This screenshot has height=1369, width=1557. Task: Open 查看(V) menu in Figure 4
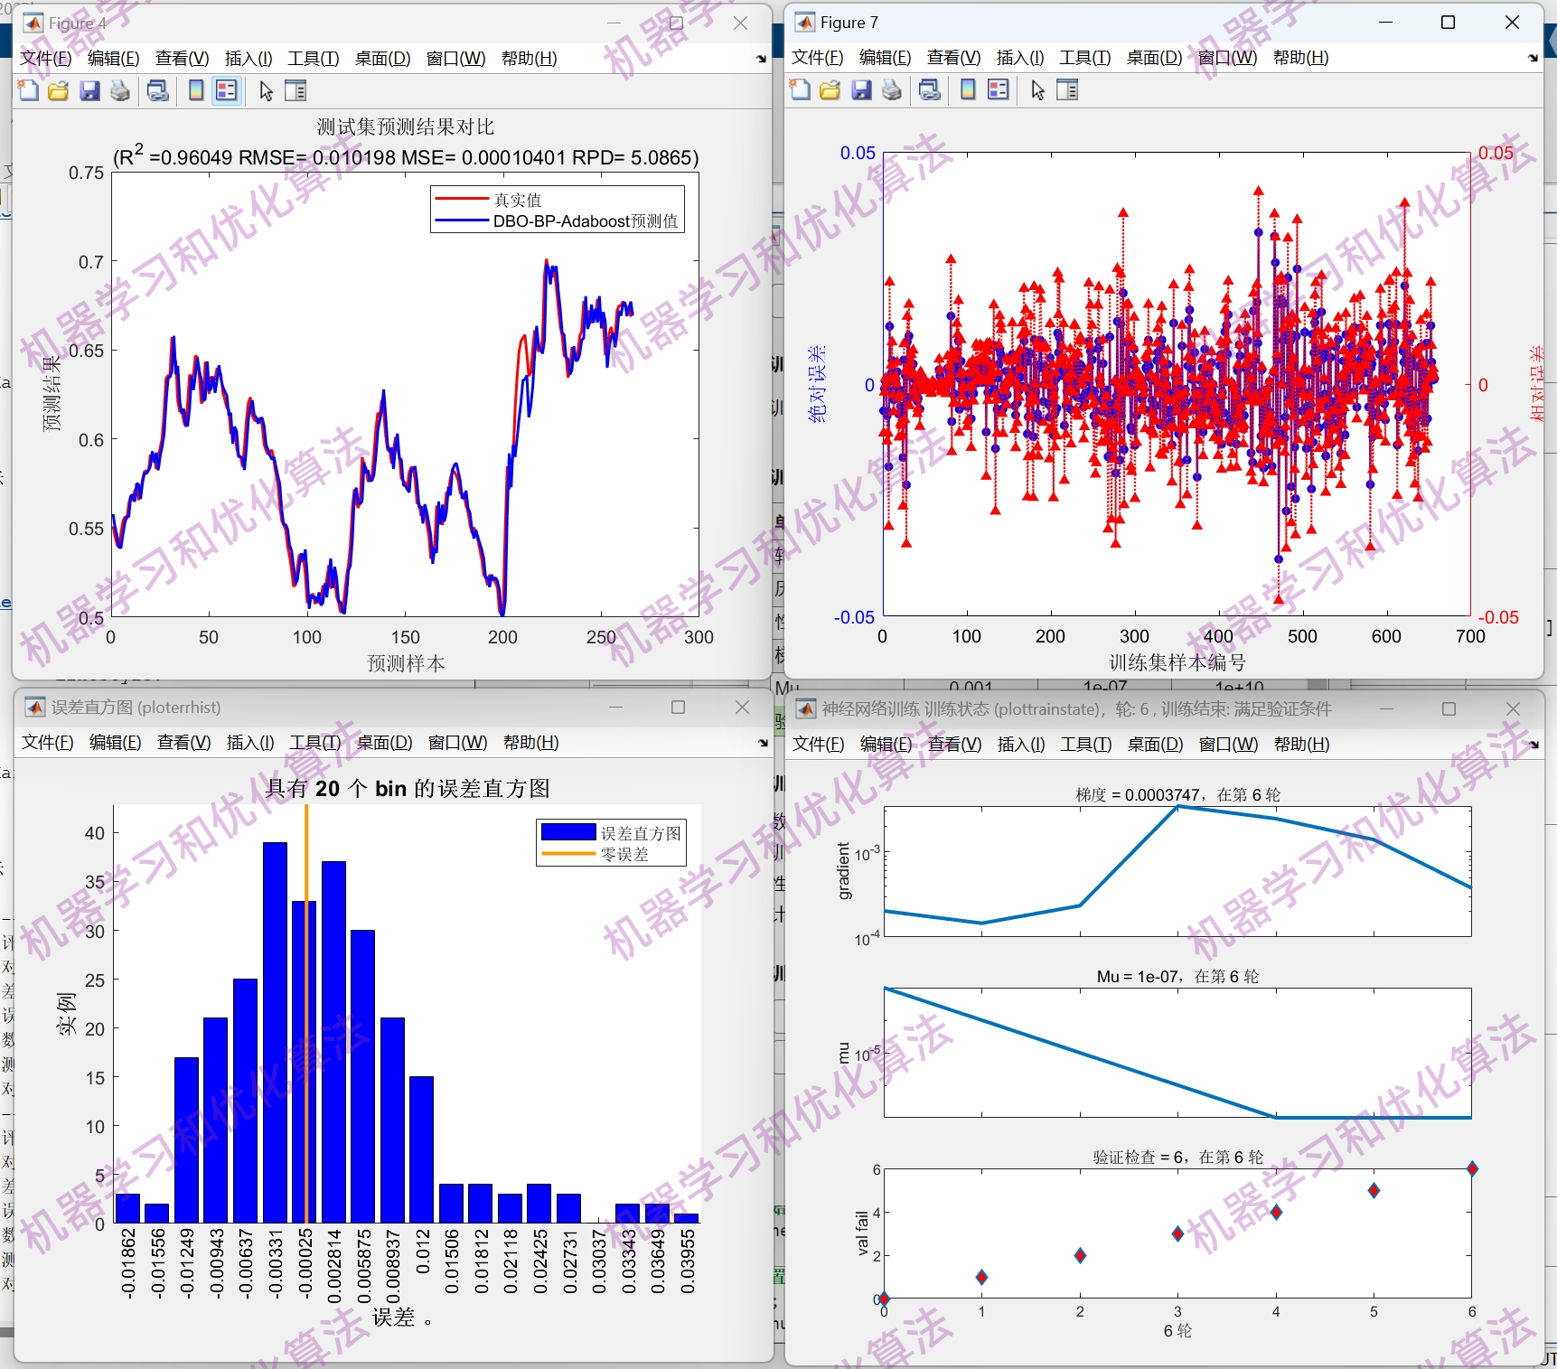[x=183, y=59]
